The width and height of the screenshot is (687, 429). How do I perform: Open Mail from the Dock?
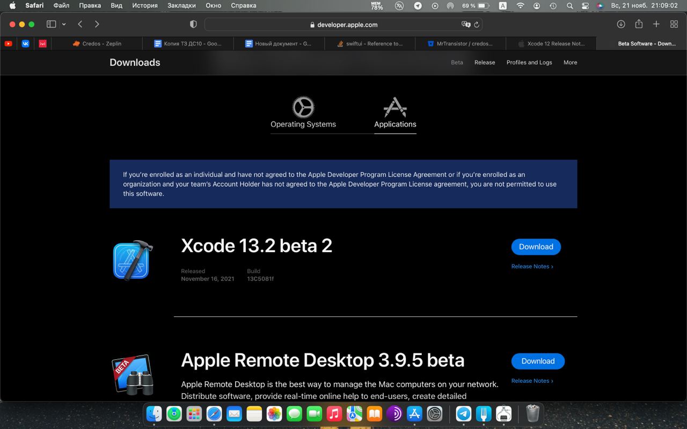[x=234, y=413]
